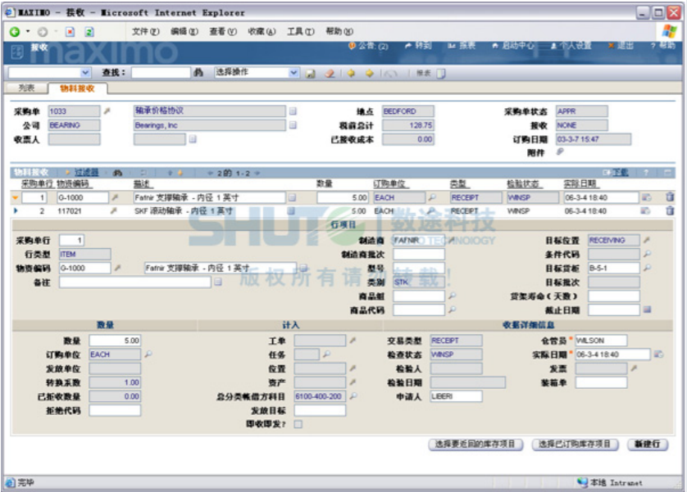Delete row 1 G-1000 with trash icon
This screenshot has height=492, width=687.
point(670,197)
